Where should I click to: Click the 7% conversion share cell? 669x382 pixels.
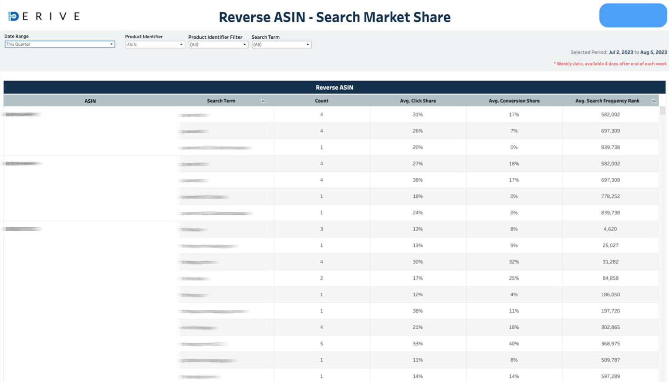[514, 131]
